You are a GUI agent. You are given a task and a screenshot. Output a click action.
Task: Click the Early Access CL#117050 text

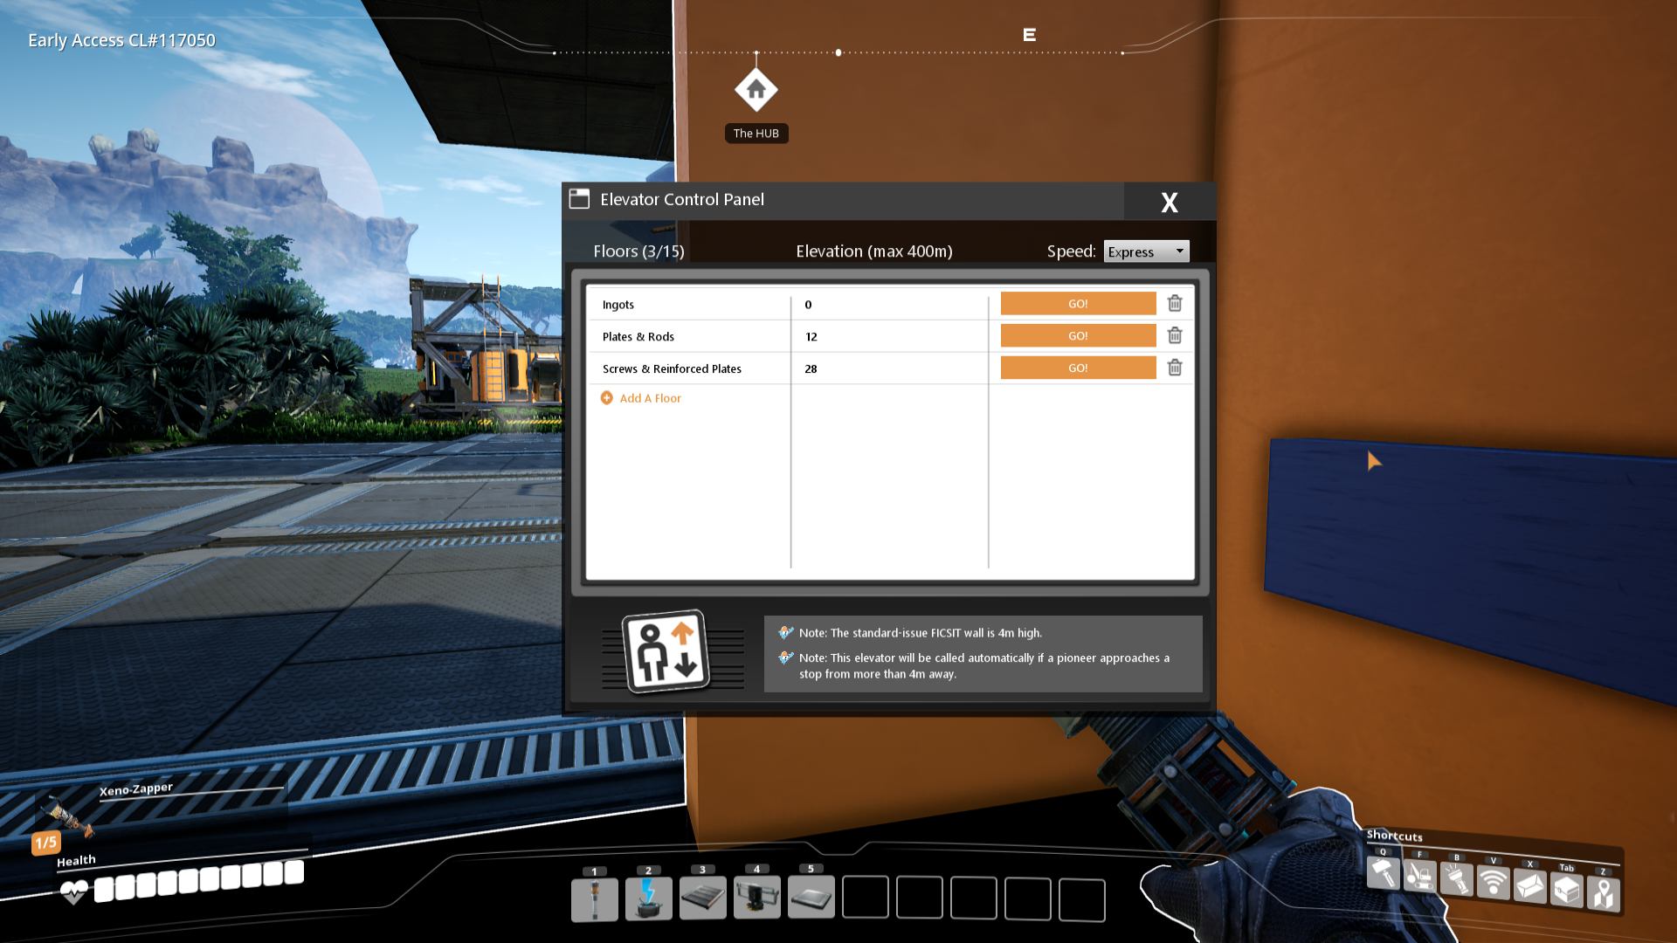click(121, 40)
